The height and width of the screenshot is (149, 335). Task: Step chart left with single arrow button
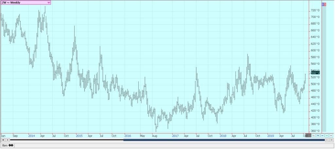coord(8,140)
